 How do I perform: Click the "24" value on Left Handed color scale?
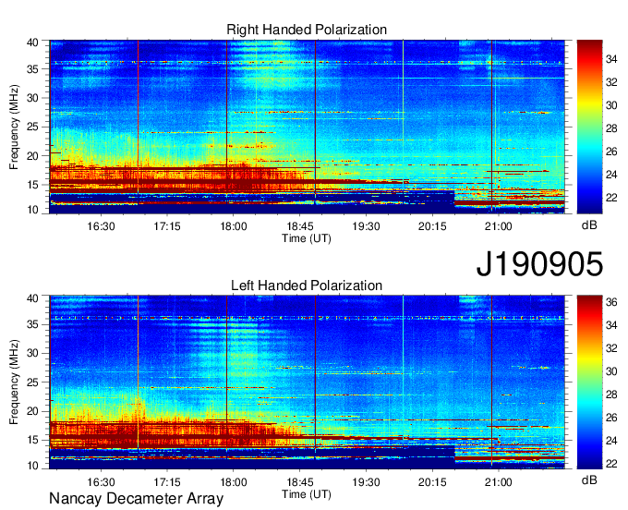611,441
